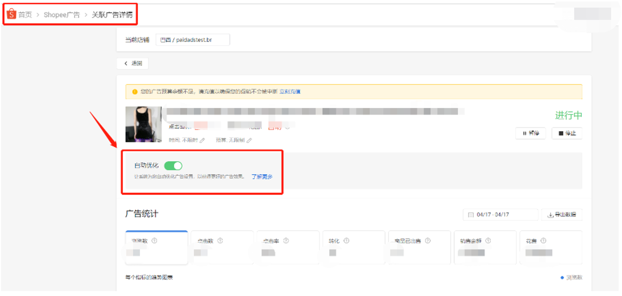Viewport: 622px width, 296px height.
Task: Select the 浏览数 metric card
Action: click(x=156, y=247)
